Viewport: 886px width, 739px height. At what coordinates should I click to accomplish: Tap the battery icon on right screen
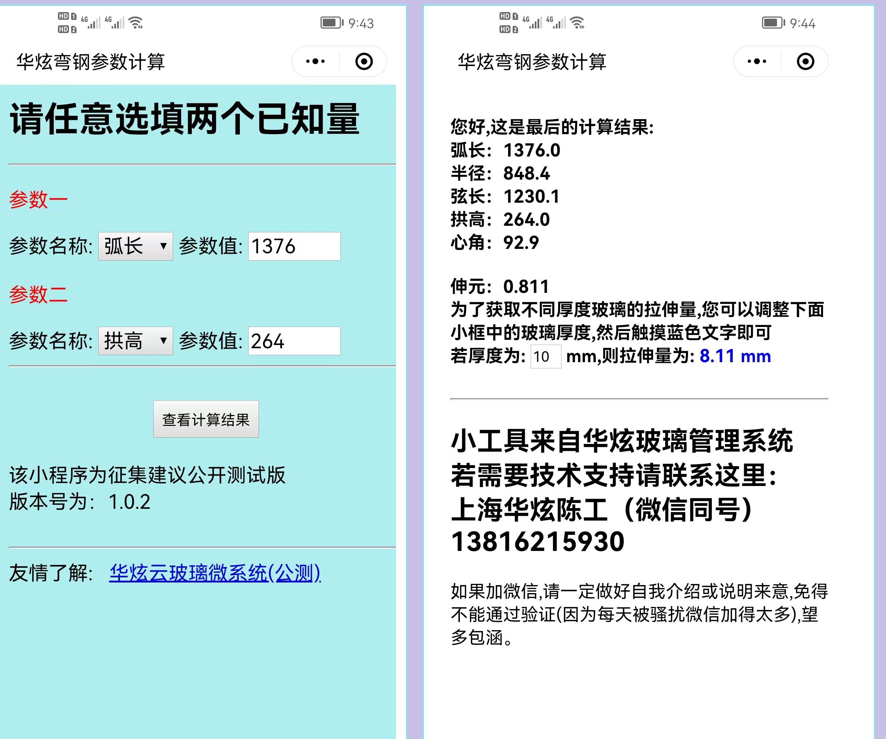(x=773, y=22)
